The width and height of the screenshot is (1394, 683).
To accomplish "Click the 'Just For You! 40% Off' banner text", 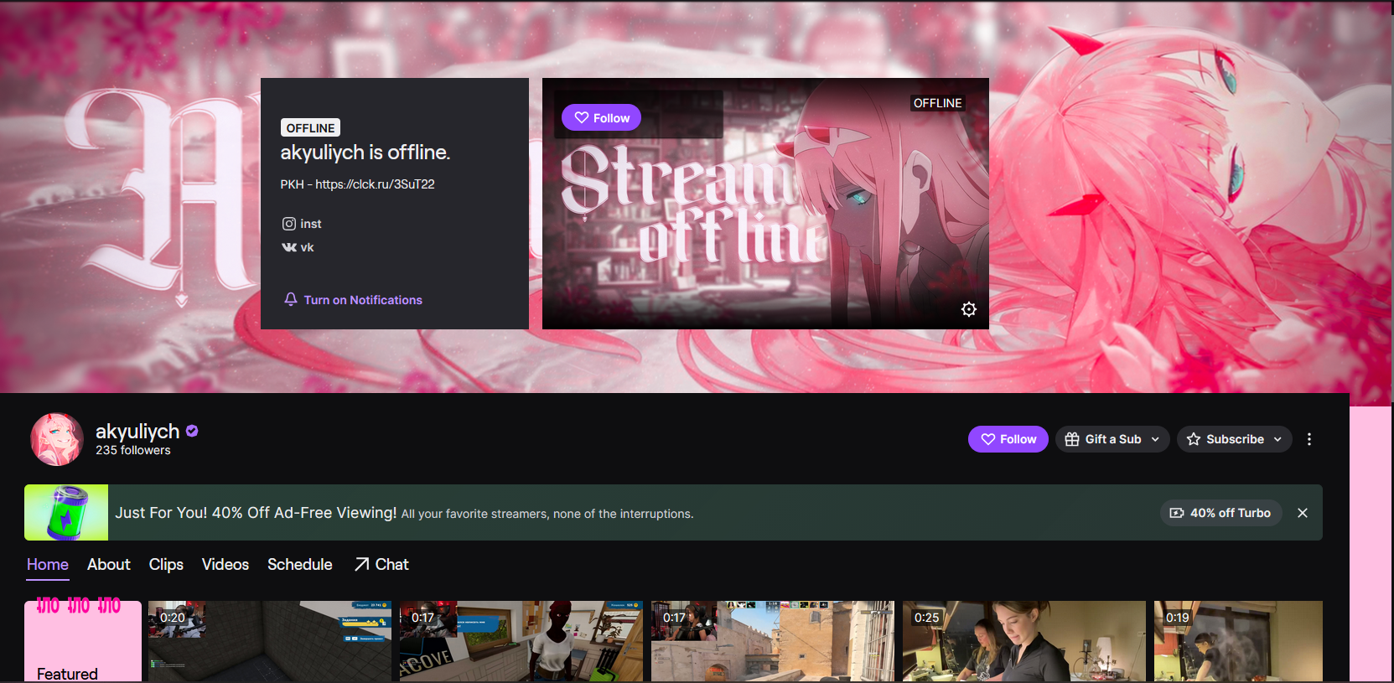I will (256, 512).
